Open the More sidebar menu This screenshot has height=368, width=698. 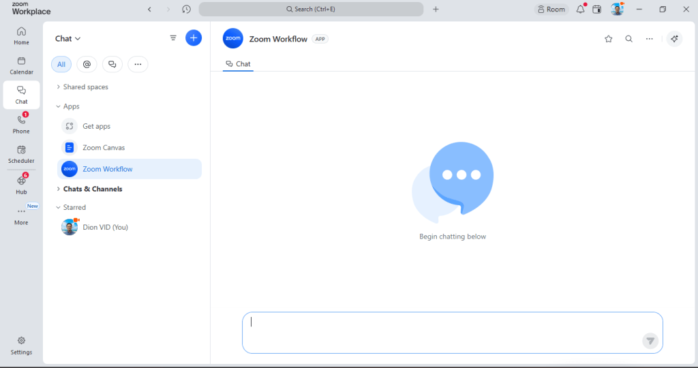point(21,215)
